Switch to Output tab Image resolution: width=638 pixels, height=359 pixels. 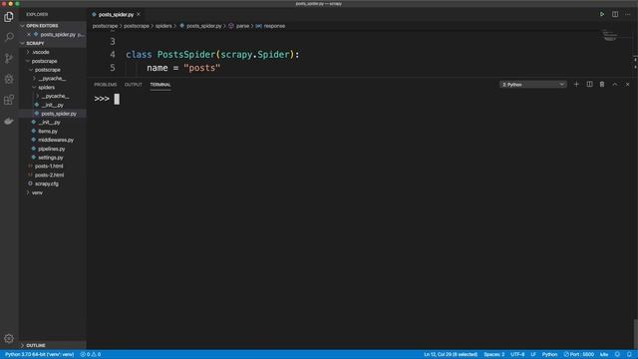click(x=133, y=85)
